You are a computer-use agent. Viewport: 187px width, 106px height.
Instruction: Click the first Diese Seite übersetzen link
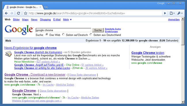point(83,75)
